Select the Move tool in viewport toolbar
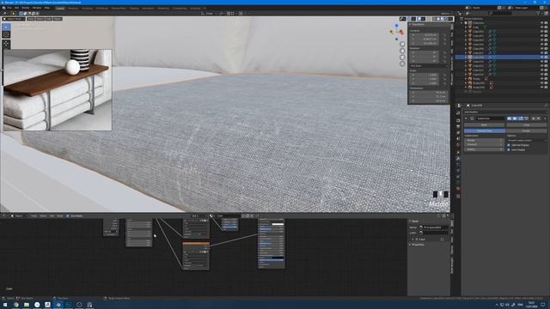 pyautogui.click(x=6, y=44)
